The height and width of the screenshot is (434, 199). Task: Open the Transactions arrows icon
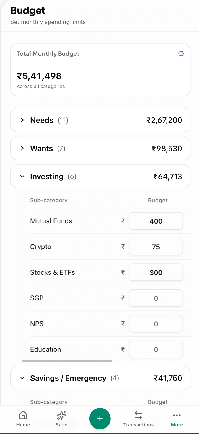(138, 416)
